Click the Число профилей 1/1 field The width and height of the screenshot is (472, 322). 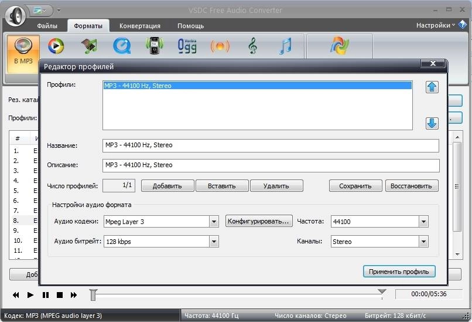(119, 185)
